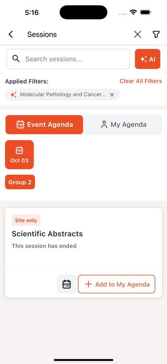This screenshot has height=364, width=167.
Task: Tap the Molecular Pathology and Cancer filter label
Action: tap(63, 95)
